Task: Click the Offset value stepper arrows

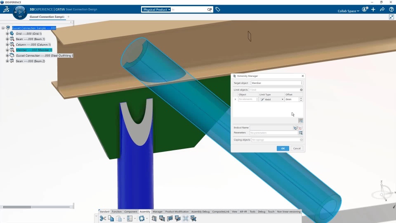Action: (x=301, y=100)
